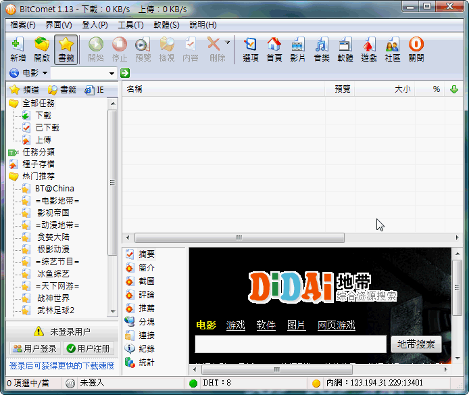Open the 遊戲 (Games) toolbar icon
Viewport: 469px width, 395px height.
click(368, 49)
